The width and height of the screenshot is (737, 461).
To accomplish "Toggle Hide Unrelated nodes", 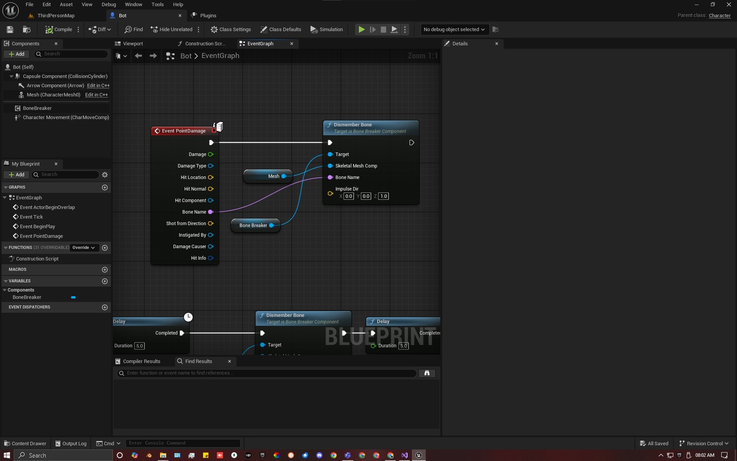I will (172, 29).
